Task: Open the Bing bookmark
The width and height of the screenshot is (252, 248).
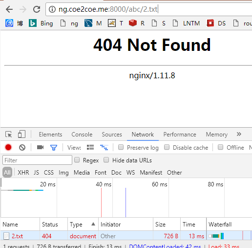Action: point(41,23)
